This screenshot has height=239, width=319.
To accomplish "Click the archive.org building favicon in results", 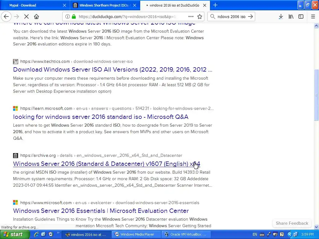I will point(16,156).
